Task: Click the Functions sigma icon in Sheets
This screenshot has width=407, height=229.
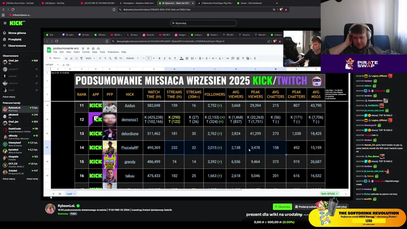Action: [255, 58]
